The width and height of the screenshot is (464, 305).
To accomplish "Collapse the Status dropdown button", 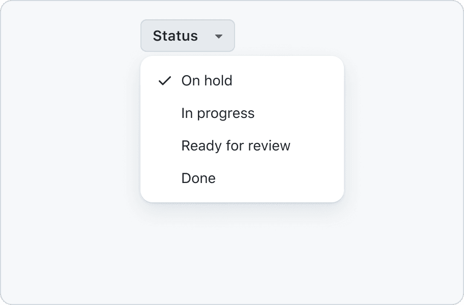I will tap(187, 36).
